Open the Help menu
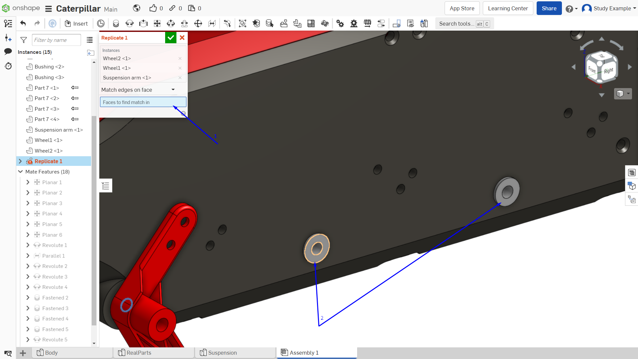This screenshot has width=638, height=359. (572, 9)
